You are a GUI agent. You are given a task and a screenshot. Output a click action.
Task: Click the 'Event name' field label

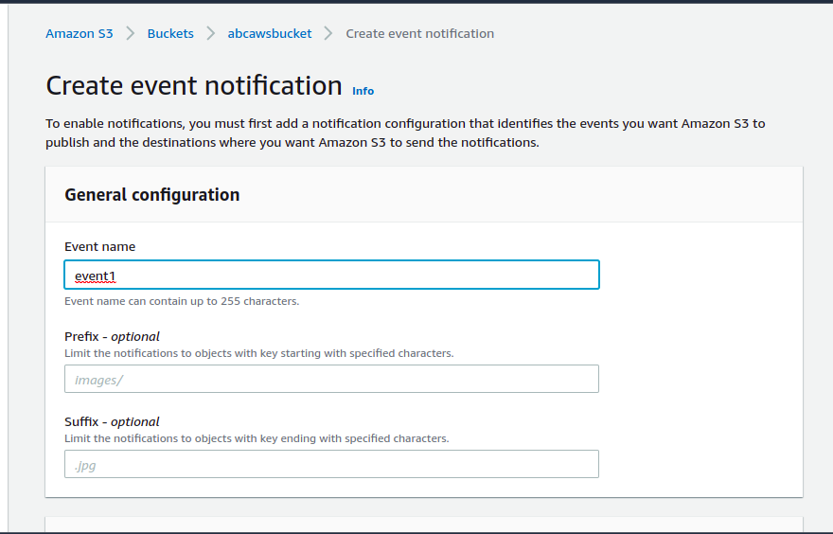click(x=100, y=246)
